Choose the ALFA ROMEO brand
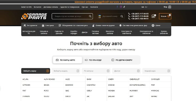Screen dimensions: 196x101 click(x=49, y=79)
